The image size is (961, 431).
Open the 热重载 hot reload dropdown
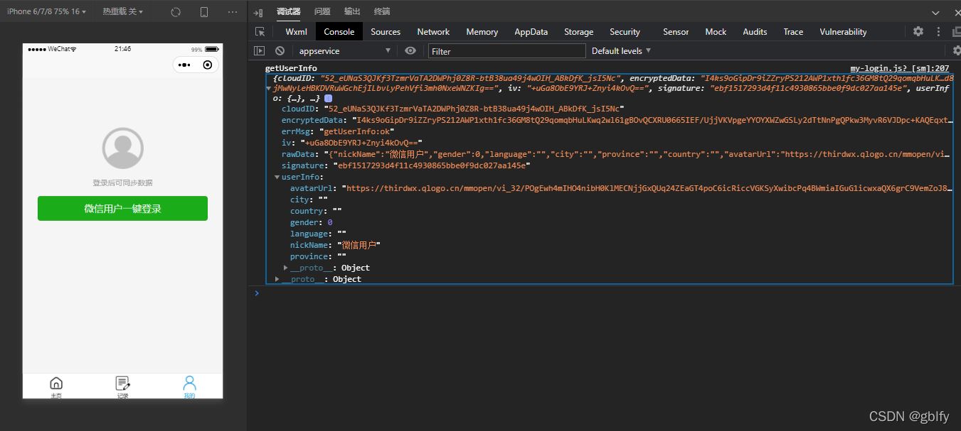122,12
